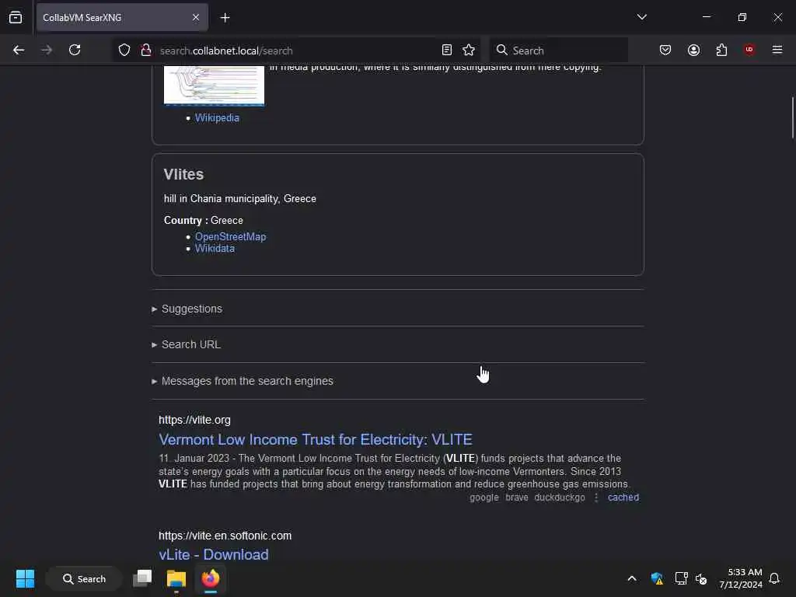
Task: Click the Vlites infobox heading
Action: click(x=183, y=174)
